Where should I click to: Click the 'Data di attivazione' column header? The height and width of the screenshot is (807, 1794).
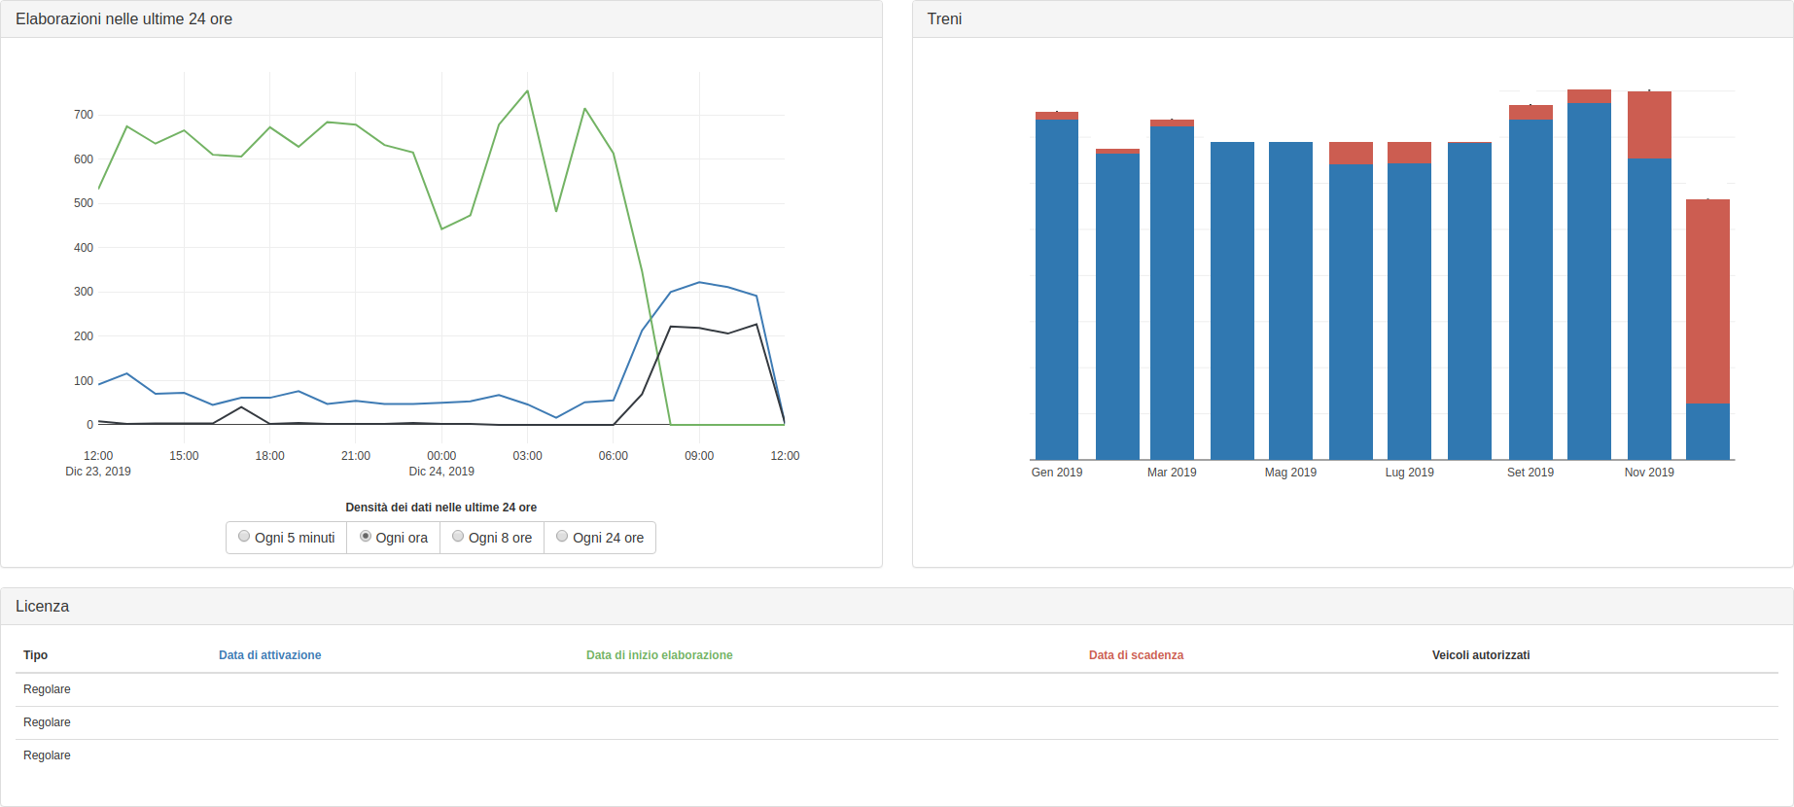(x=270, y=655)
